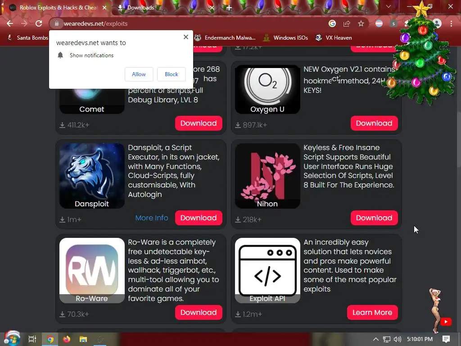The width and height of the screenshot is (461, 346).
Task: Open a new tab with plus button
Action: [229, 8]
